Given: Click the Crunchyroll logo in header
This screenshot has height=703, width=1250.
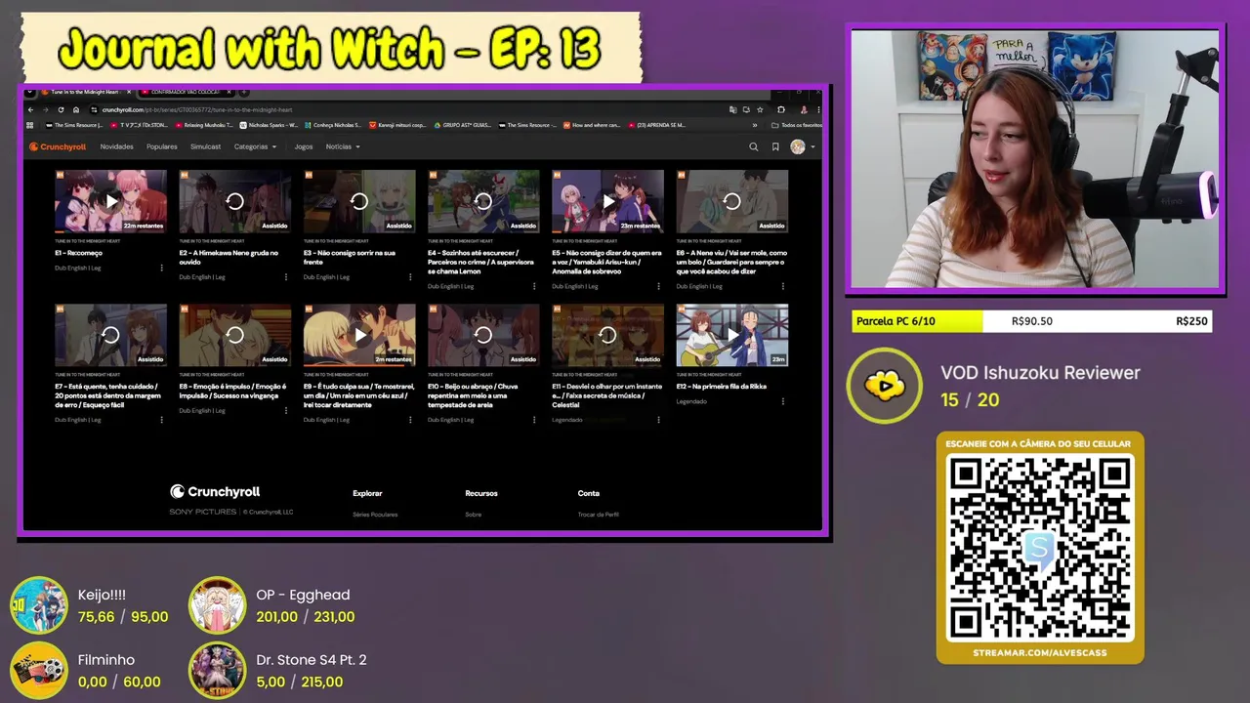Looking at the screenshot, I should [58, 146].
